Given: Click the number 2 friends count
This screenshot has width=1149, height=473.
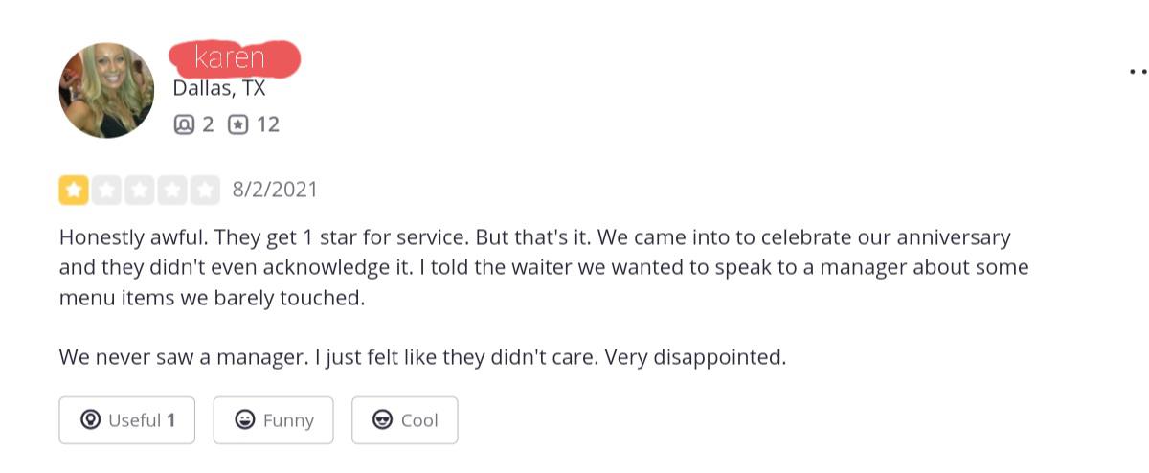Looking at the screenshot, I should 208,124.
